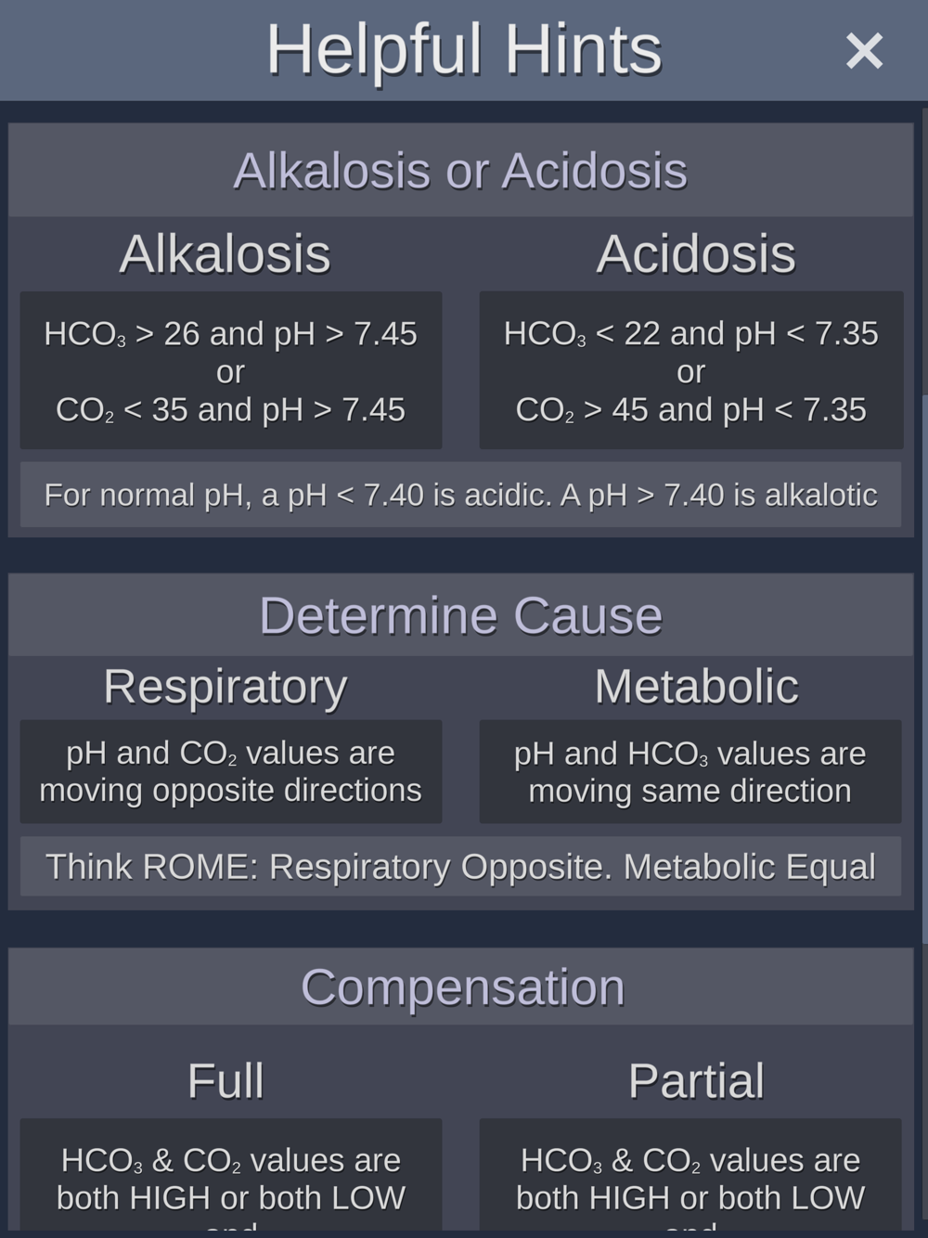Image resolution: width=928 pixels, height=1238 pixels.
Task: Tap the 'moving opposite directions' box
Action: click(x=230, y=771)
